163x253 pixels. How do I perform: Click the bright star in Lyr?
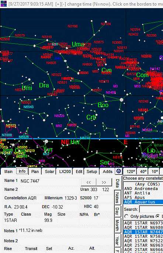click(x=46, y=142)
